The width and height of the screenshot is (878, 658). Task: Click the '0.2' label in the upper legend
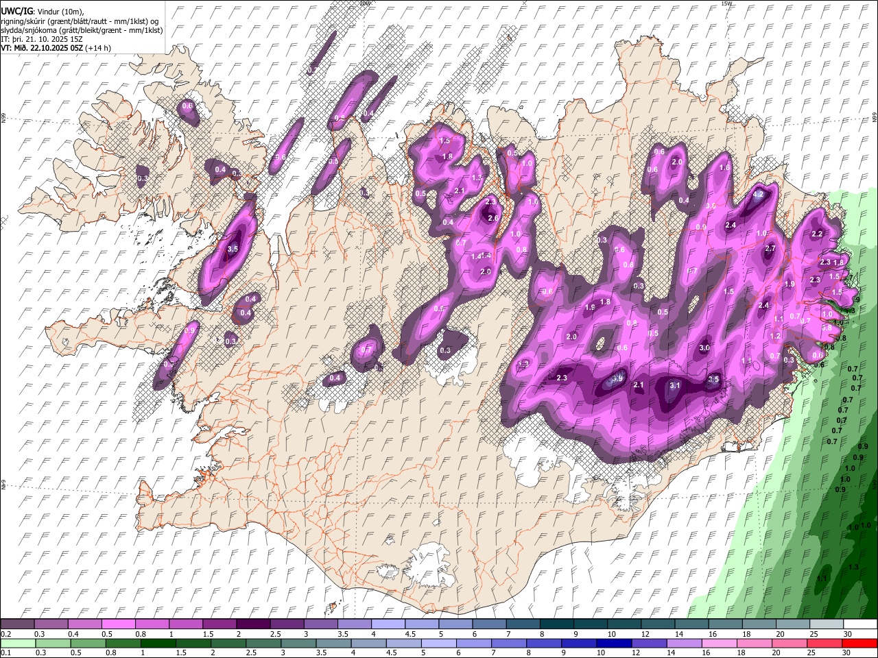click(6, 634)
